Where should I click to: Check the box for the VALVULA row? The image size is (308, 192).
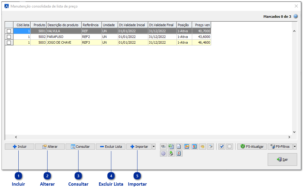(9, 31)
